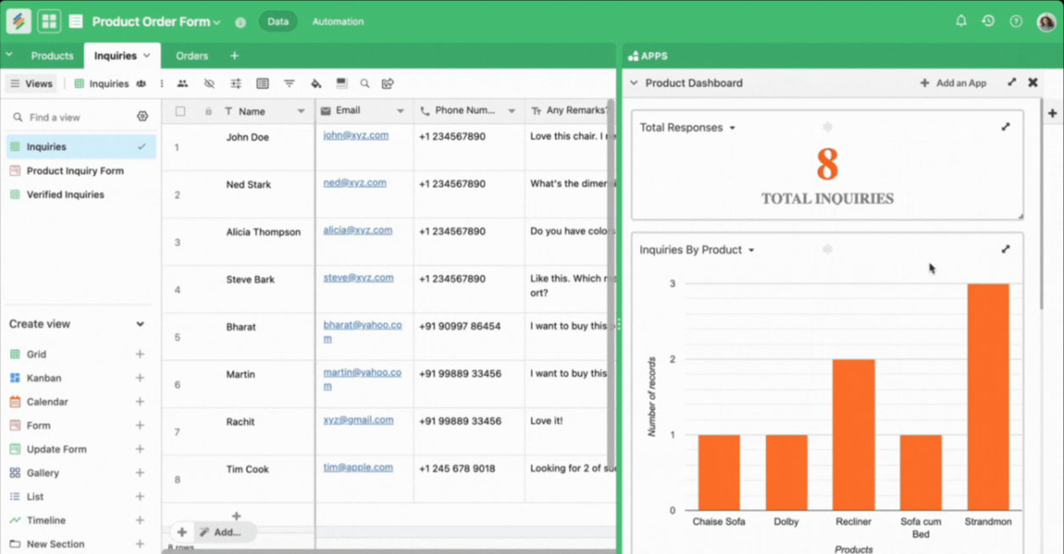Viewport: 1064px width, 554px height.
Task: Open Inquiries By Product widget dropdown
Action: point(751,250)
